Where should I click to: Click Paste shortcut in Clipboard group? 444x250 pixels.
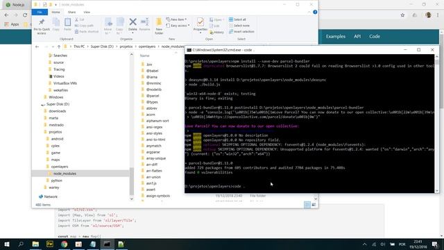click(x=87, y=31)
